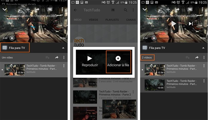Switch to the PLAYLISTS tab
The width and height of the screenshot is (208, 120).
112,20
